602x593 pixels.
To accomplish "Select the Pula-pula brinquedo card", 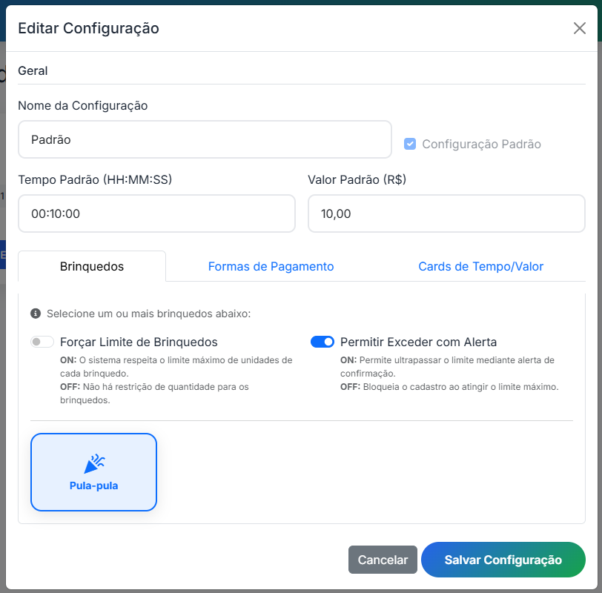I will pos(93,471).
